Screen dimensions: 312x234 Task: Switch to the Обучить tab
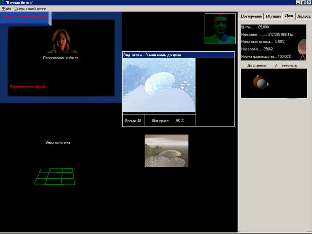point(273,16)
